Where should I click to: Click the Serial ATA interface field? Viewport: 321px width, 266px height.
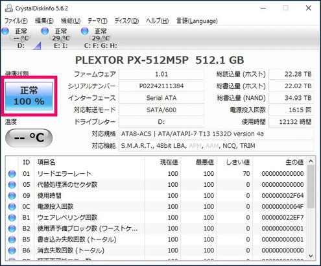pyautogui.click(x=161, y=98)
